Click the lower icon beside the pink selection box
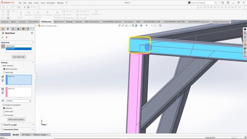The width and height of the screenshot is (247, 139). 3,93
